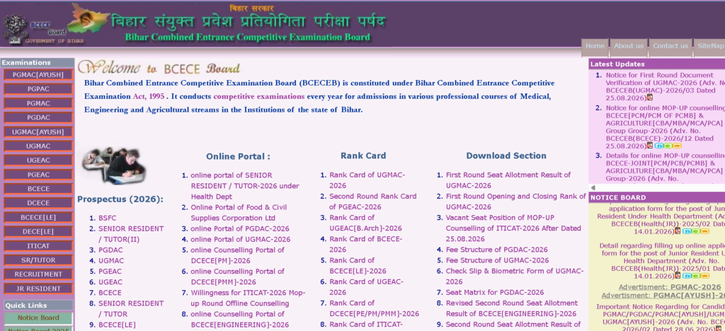This screenshot has height=331, width=725.
Task: Click the orange Bihar map emblem in header
Action: pos(89,19)
